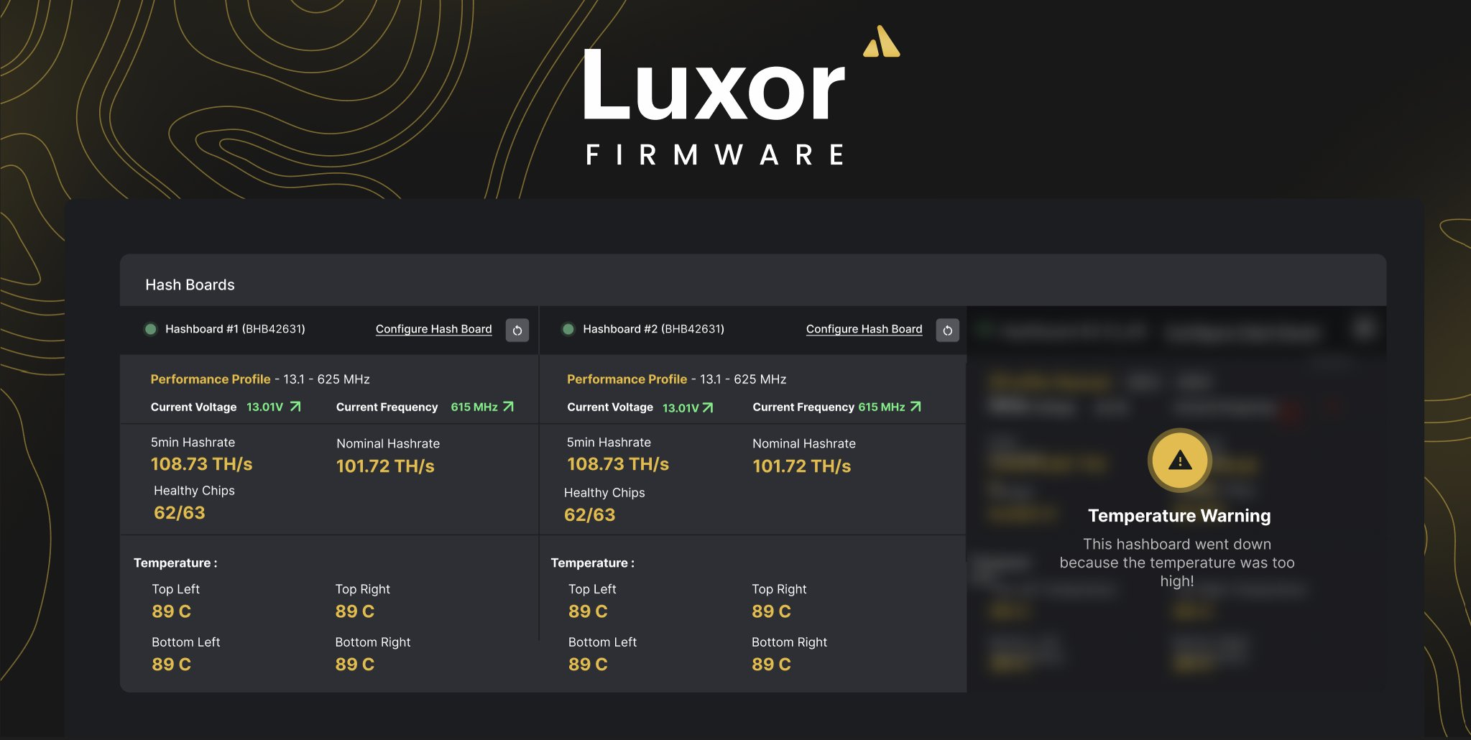Click the Temperature Warning message text
1471x740 pixels.
coord(1179,563)
